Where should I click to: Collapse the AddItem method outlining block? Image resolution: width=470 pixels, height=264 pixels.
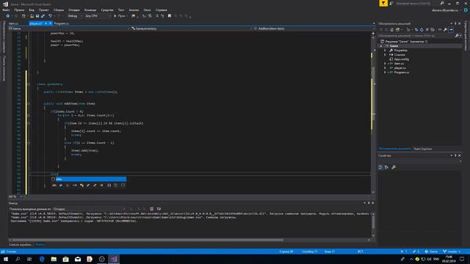pyautogui.click(x=29, y=103)
